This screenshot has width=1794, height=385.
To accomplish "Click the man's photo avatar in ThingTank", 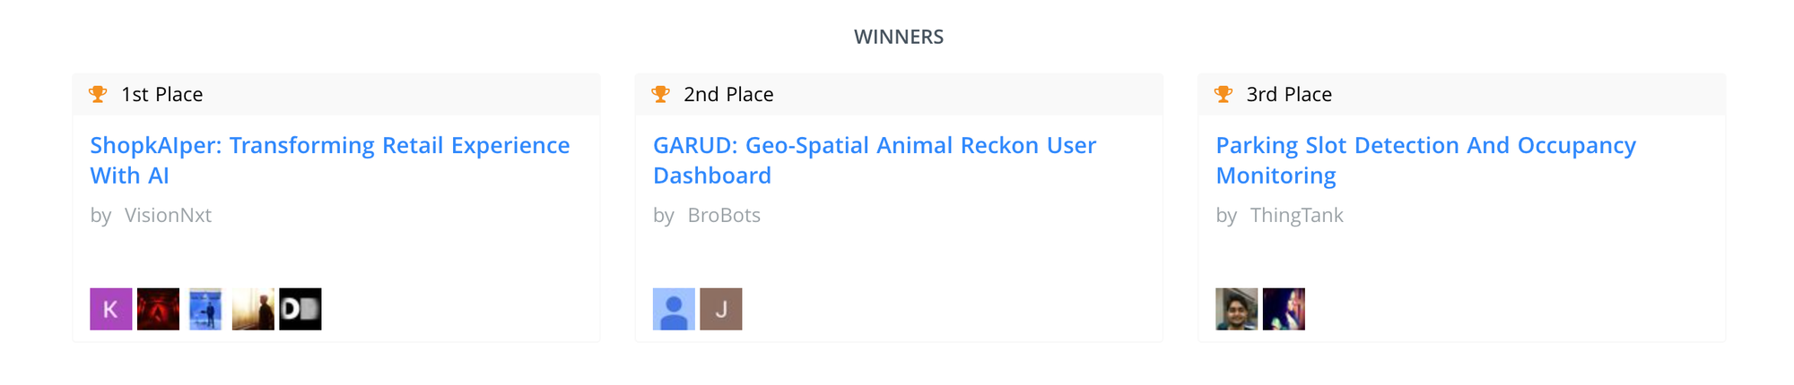I will pos(1237,309).
